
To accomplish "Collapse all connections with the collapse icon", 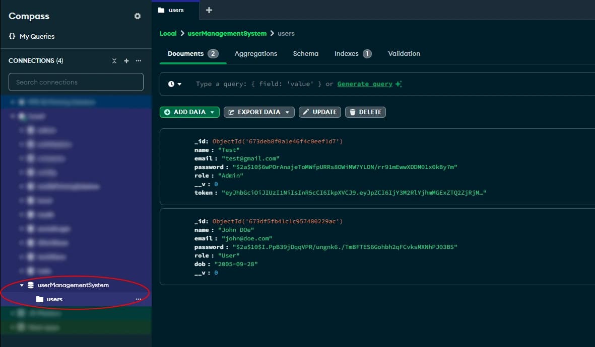I will coord(114,60).
